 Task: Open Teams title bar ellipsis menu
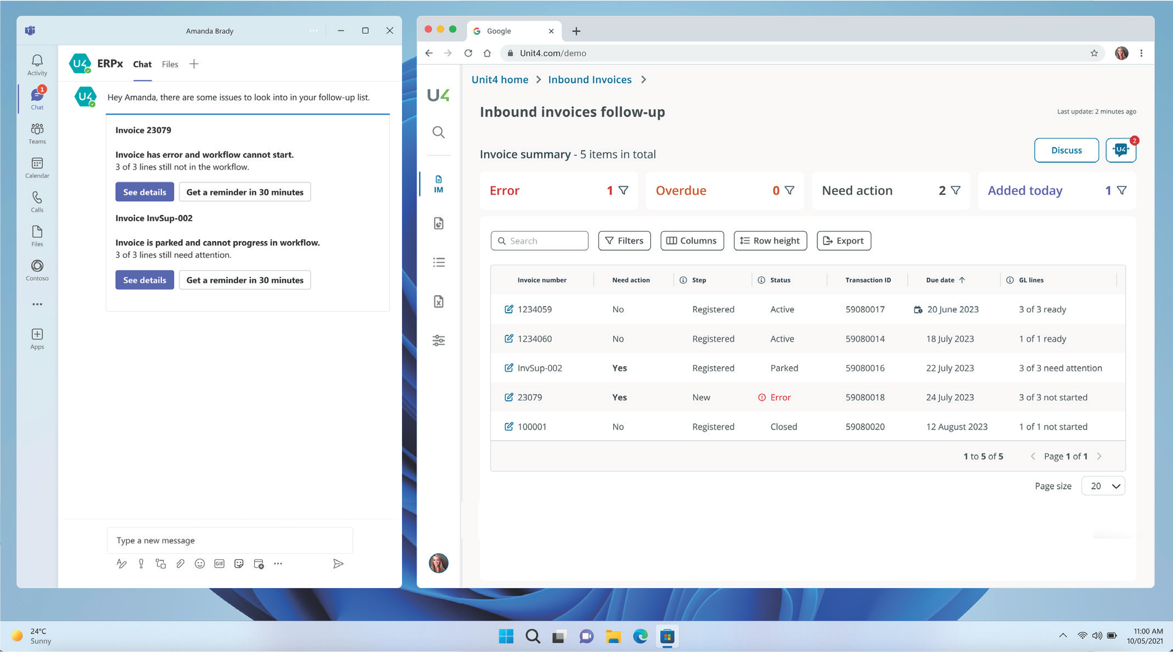pyautogui.click(x=313, y=31)
